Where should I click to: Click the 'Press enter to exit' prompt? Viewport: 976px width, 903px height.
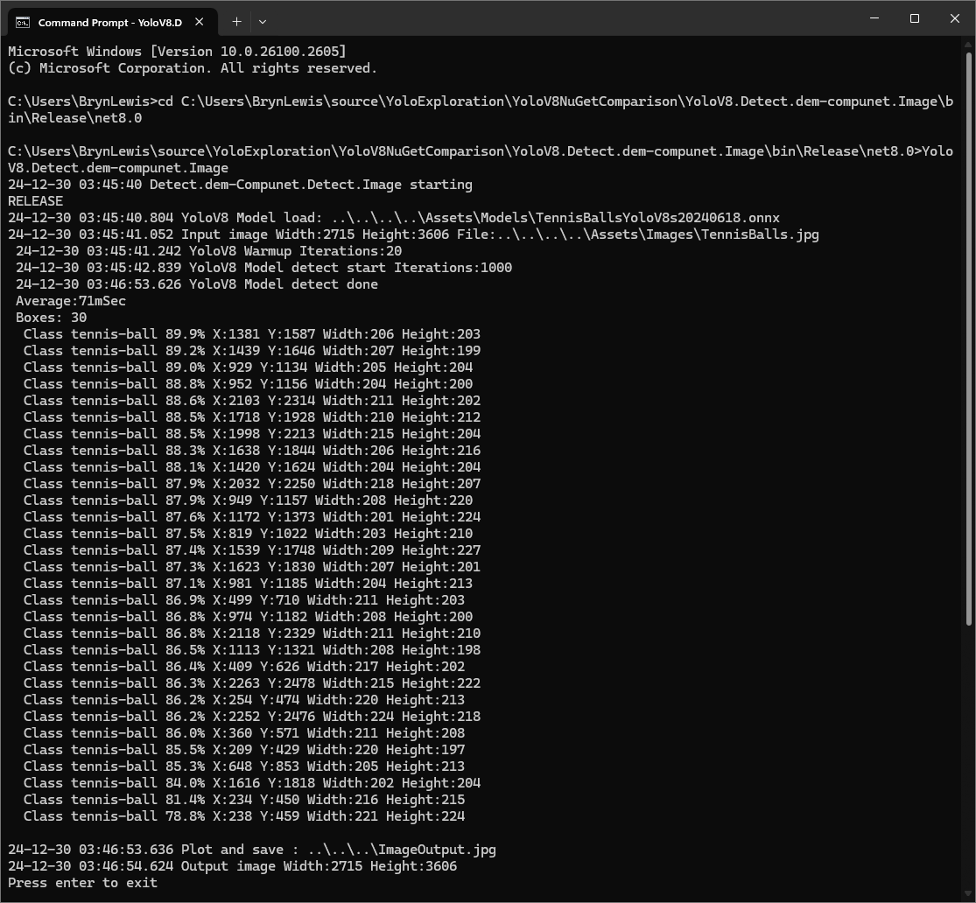82,883
